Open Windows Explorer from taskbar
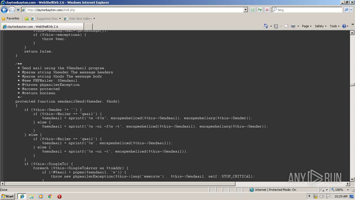The height and width of the screenshot is (200, 355). point(31,196)
